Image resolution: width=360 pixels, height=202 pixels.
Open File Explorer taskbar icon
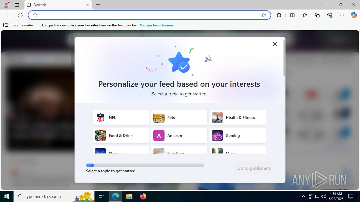pos(129,196)
